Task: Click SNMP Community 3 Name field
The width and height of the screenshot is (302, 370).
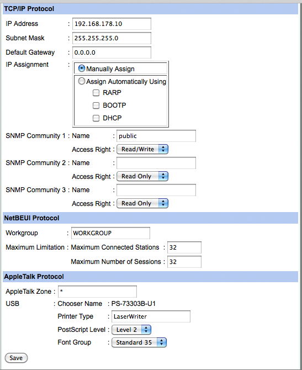Action: tap(156, 190)
